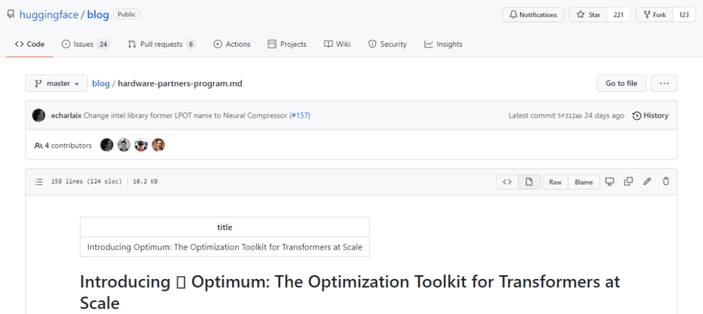The height and width of the screenshot is (314, 703).
Task: Switch to rendered file view
Action: [x=529, y=182]
